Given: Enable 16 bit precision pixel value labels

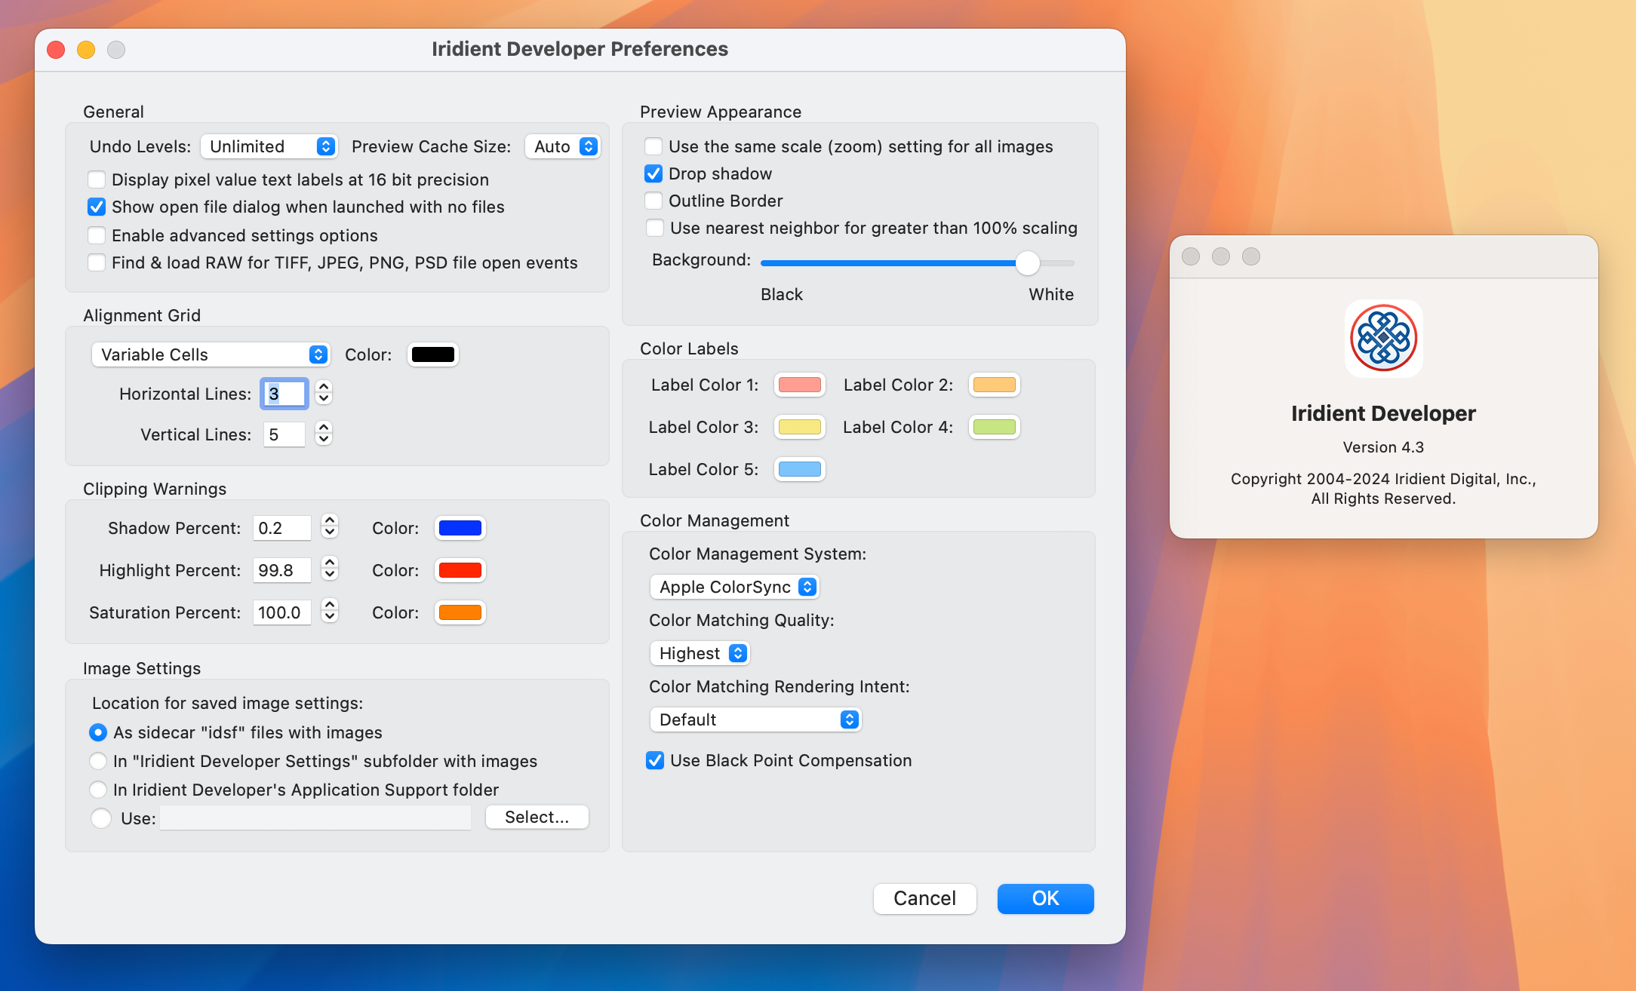Looking at the screenshot, I should [97, 179].
